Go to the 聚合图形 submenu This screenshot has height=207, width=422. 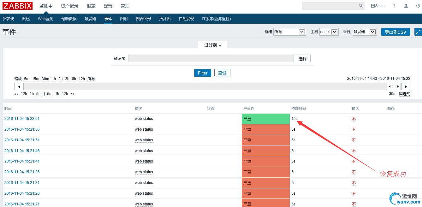tap(144, 19)
